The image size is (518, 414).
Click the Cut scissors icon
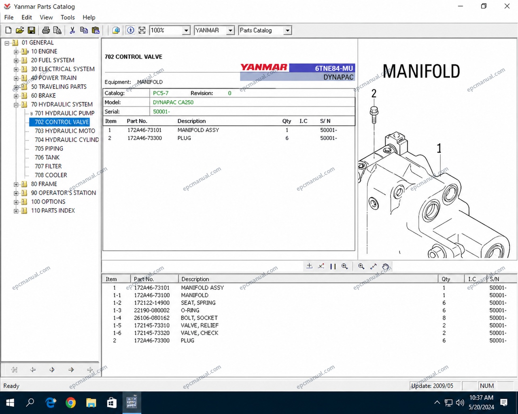(72, 30)
